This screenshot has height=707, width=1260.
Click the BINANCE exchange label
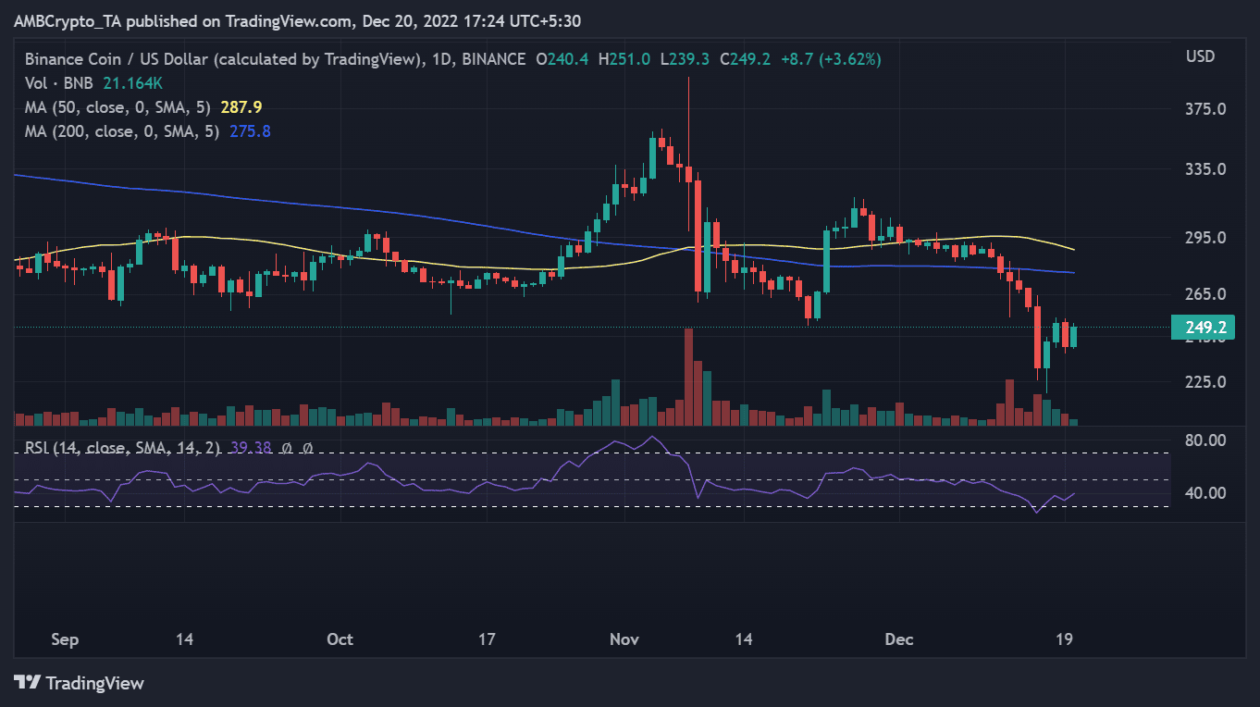(492, 59)
